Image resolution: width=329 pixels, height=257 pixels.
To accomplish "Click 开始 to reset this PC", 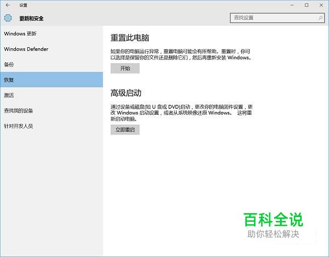I will click(125, 68).
